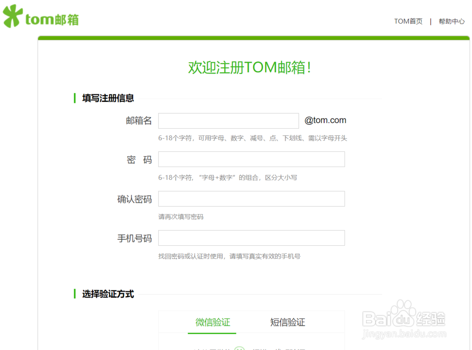Click the 密码 field label

(139, 159)
